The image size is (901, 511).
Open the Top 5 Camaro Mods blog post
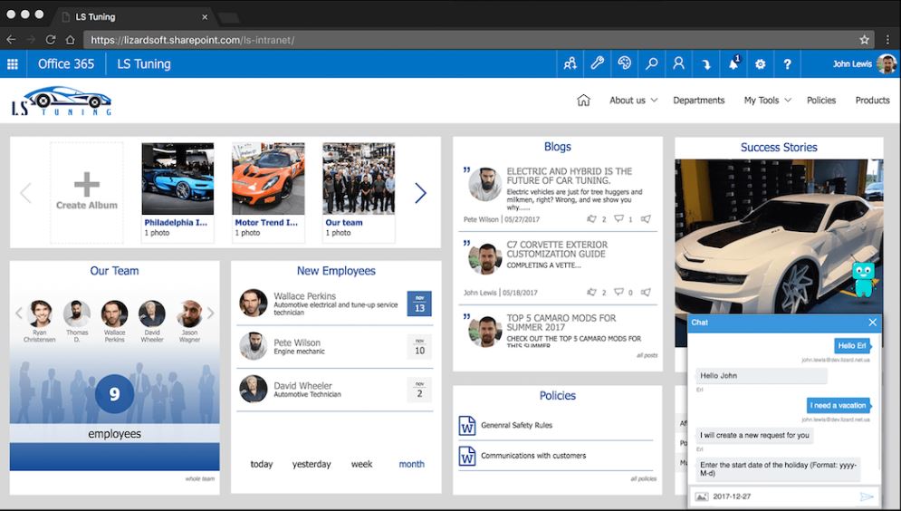pyautogui.click(x=561, y=323)
